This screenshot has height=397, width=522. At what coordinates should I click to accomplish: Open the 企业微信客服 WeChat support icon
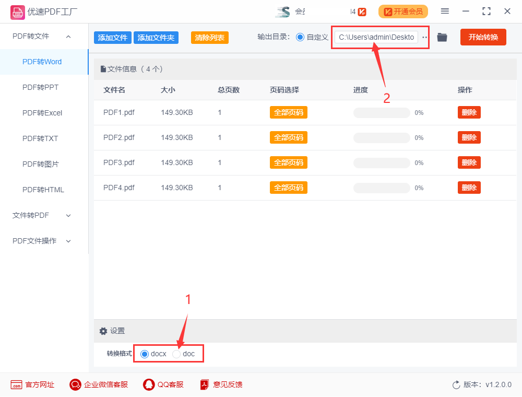click(75, 384)
